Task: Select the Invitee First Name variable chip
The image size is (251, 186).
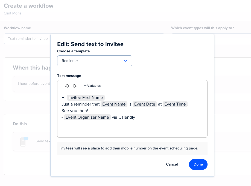Action: click(86, 98)
